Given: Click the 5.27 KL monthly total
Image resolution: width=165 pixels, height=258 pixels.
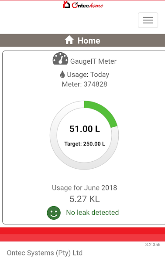Looking at the screenshot, I should (x=85, y=199).
